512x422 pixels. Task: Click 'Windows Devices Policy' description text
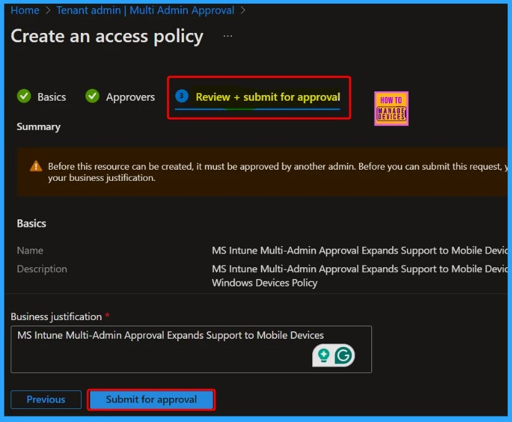point(264,283)
